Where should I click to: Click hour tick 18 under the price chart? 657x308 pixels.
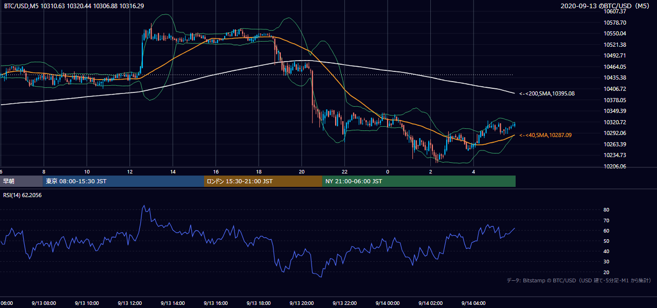259,171
